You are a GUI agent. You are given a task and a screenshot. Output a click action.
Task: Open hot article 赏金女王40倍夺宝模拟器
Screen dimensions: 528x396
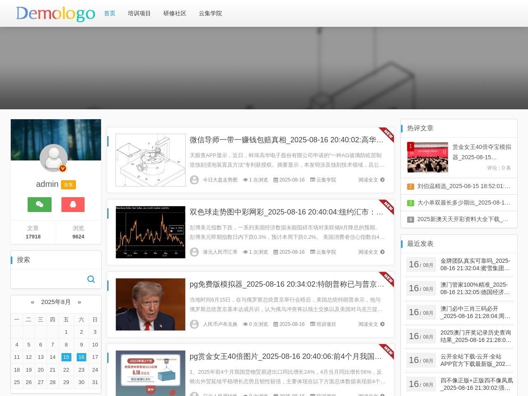pyautogui.click(x=482, y=152)
